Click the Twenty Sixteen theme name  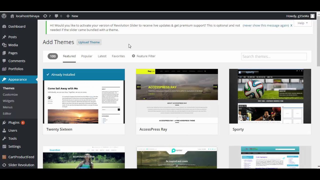[59, 129]
